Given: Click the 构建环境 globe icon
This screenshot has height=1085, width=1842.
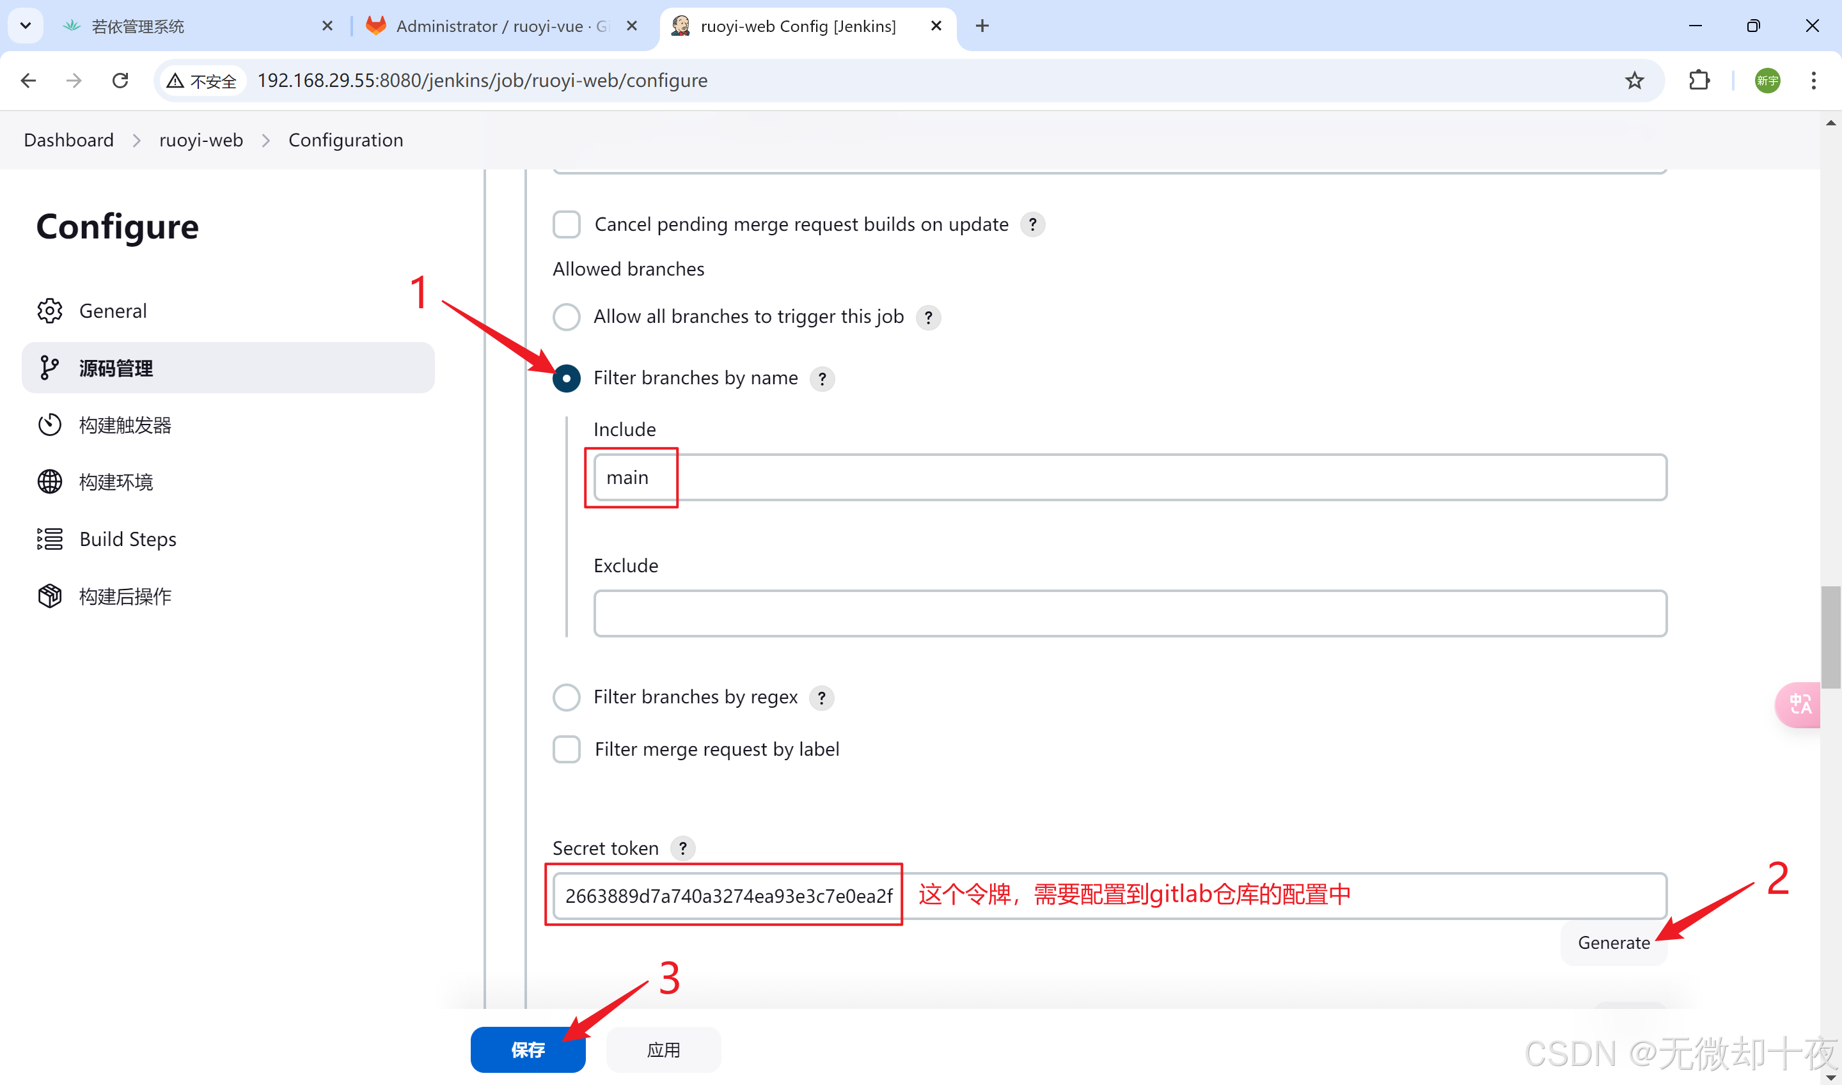Looking at the screenshot, I should click(50, 482).
